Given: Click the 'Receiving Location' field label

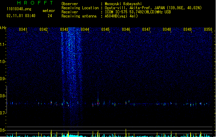Looking at the screenshot, I should tap(80, 8).
